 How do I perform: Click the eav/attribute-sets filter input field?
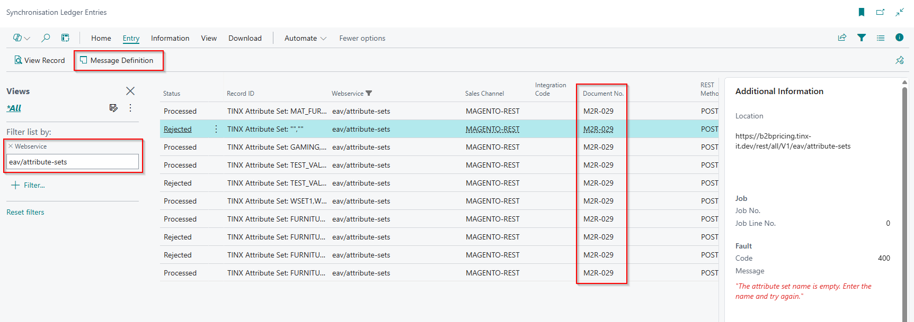click(x=73, y=162)
